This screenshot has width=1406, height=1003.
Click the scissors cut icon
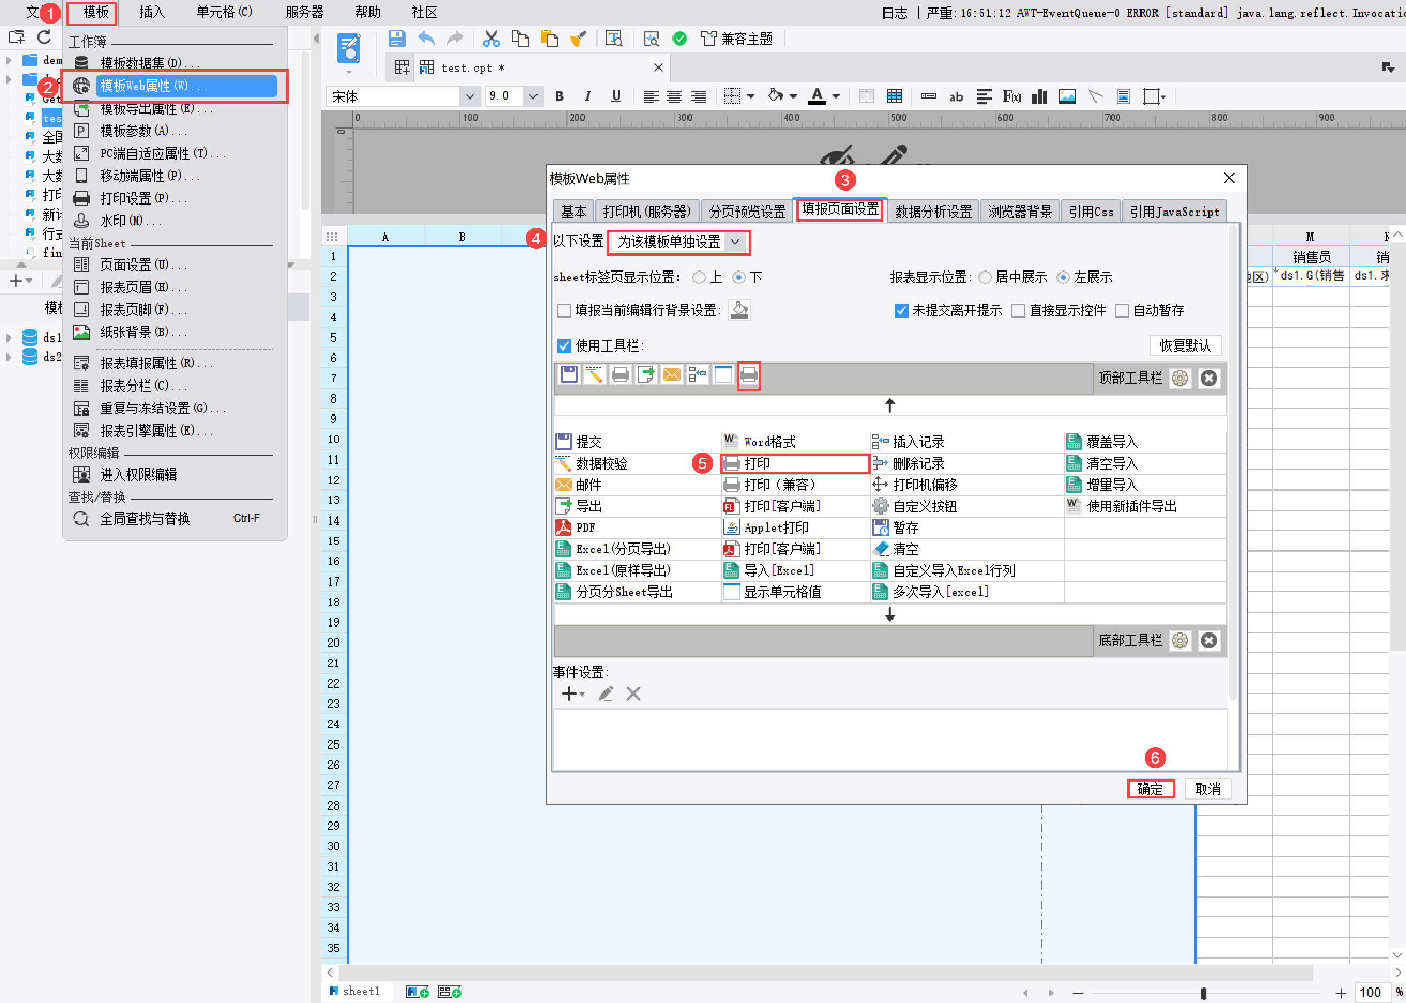pyautogui.click(x=491, y=39)
